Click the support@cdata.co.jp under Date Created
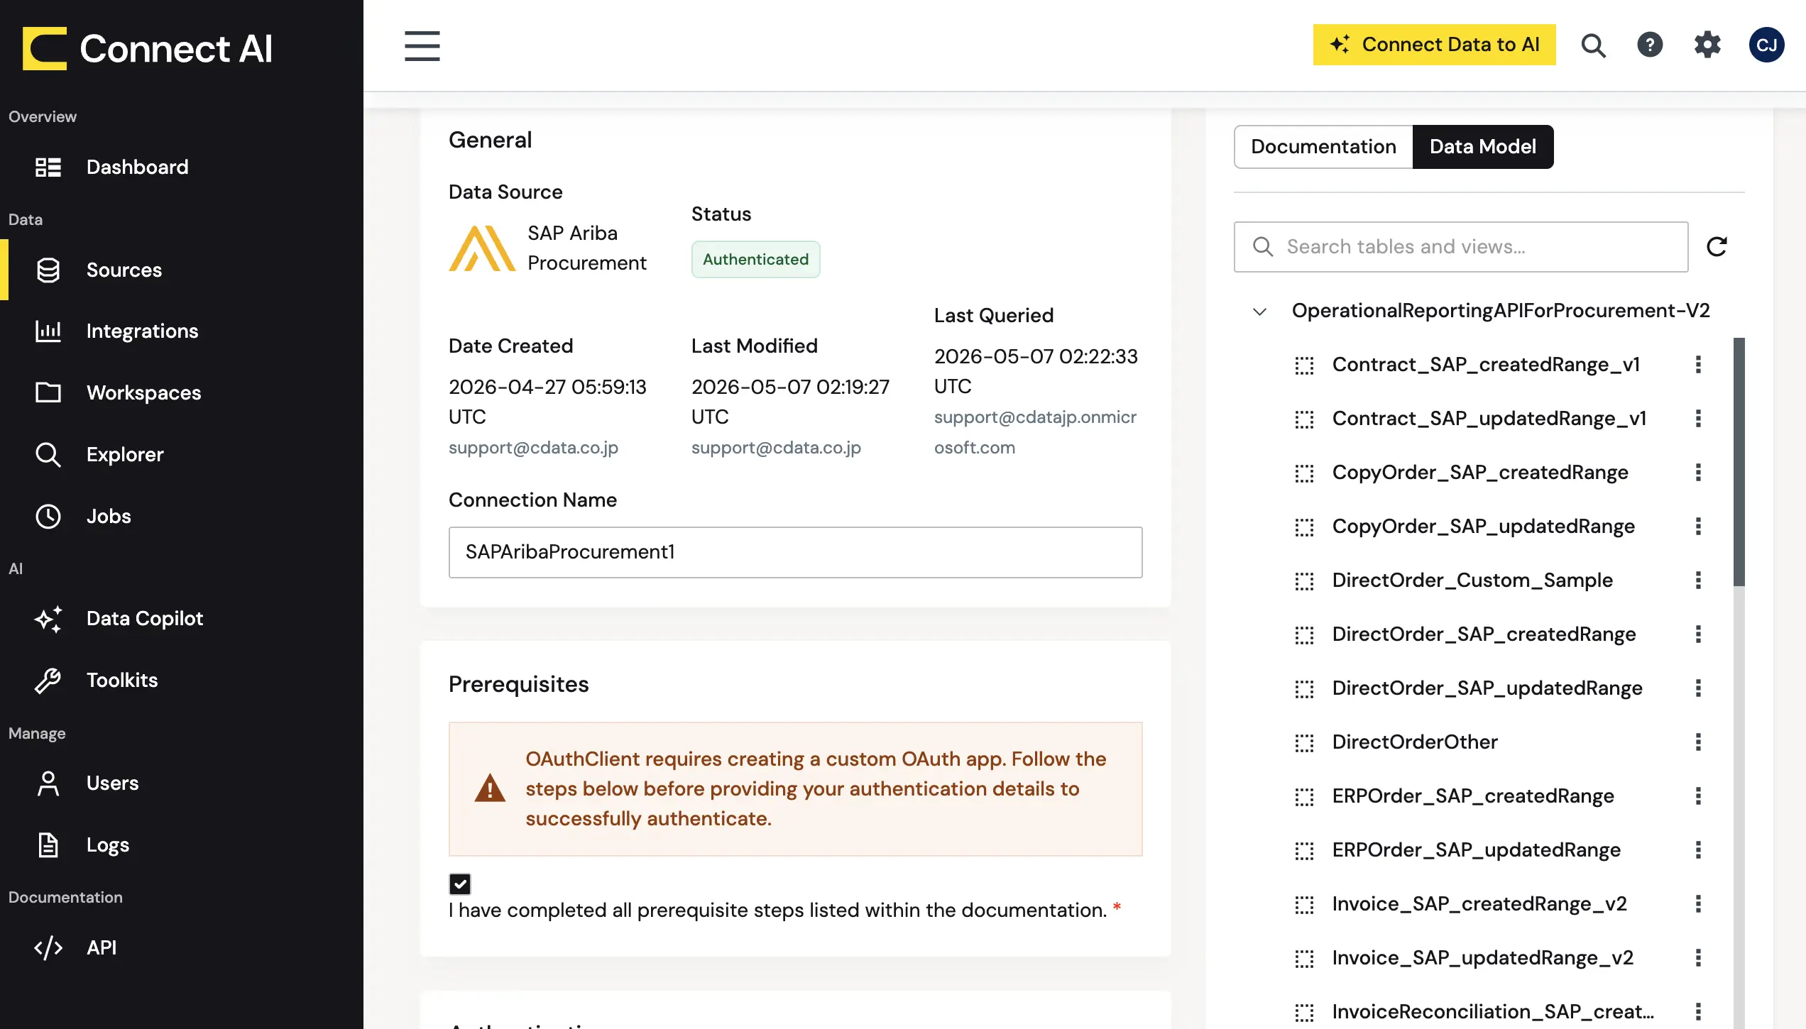 click(533, 448)
